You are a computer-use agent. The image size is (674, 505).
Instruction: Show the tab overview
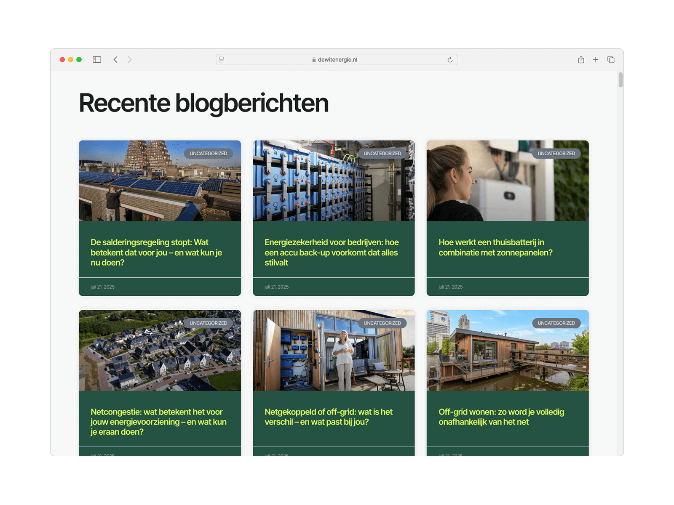pos(611,60)
